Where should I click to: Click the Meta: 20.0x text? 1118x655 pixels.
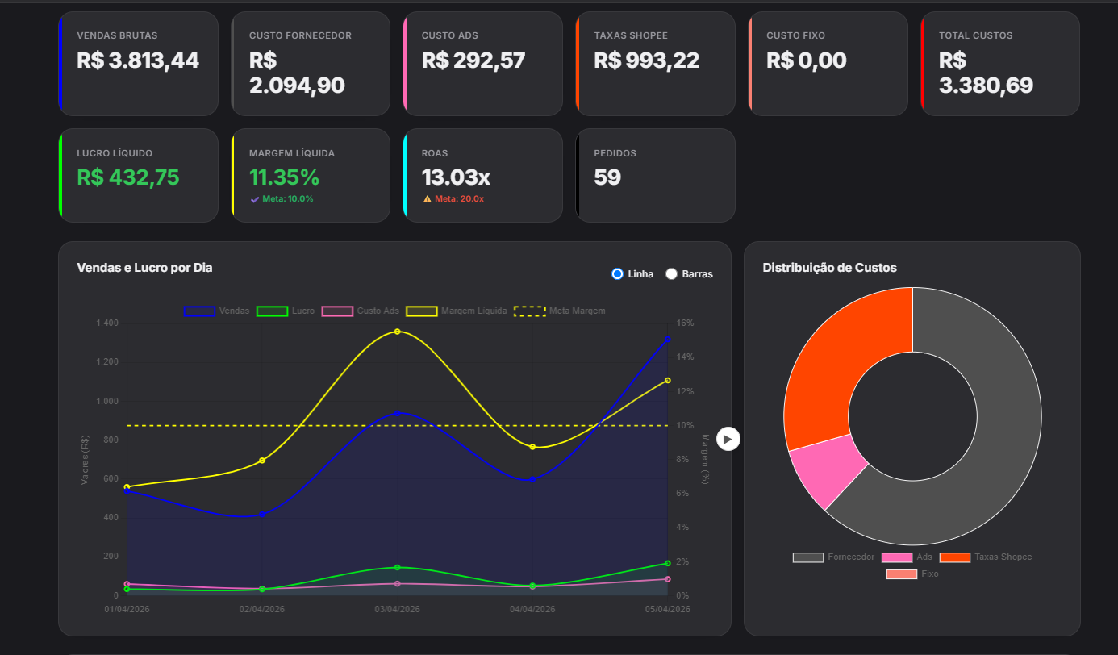pyautogui.click(x=459, y=198)
